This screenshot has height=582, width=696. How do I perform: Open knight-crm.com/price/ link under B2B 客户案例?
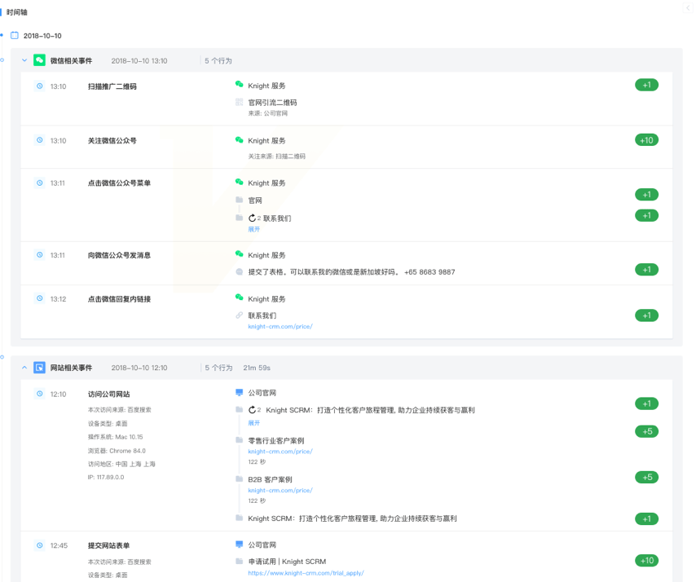pos(280,491)
